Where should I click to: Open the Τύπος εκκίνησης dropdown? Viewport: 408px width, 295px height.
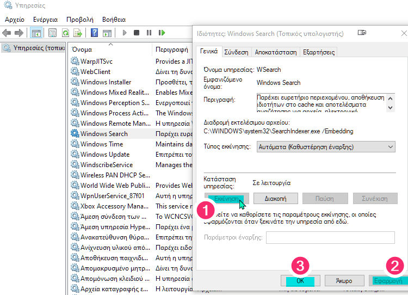click(x=326, y=147)
